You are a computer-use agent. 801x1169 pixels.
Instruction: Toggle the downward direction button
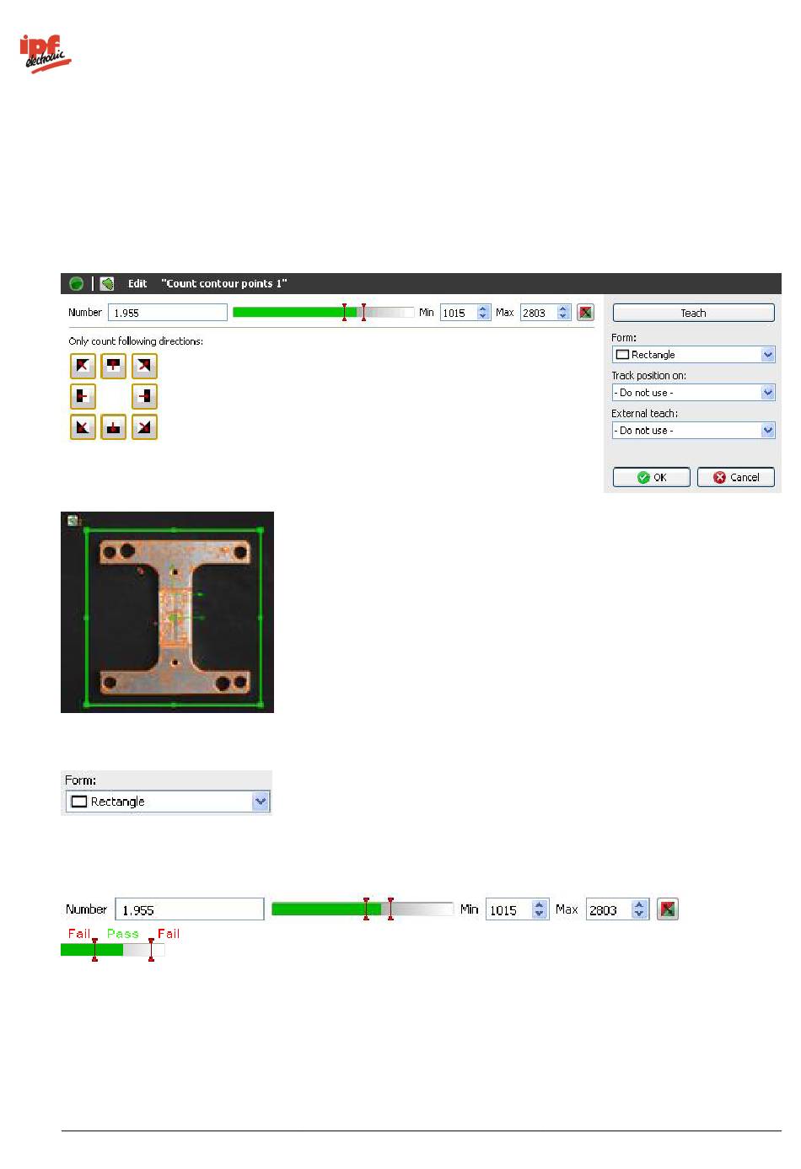tap(114, 427)
